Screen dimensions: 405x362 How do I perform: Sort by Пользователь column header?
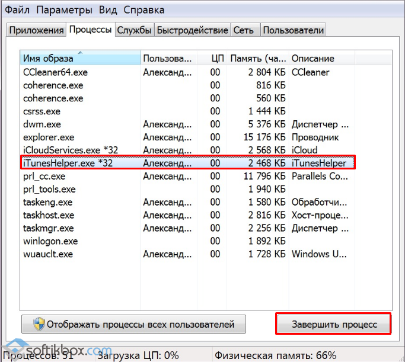(168, 58)
